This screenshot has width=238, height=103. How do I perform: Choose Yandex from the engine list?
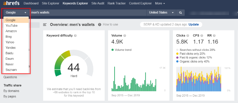pyautogui.click(x=16, y=48)
